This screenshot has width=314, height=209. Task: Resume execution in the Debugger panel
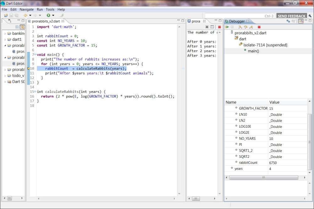pyautogui.click(x=226, y=26)
